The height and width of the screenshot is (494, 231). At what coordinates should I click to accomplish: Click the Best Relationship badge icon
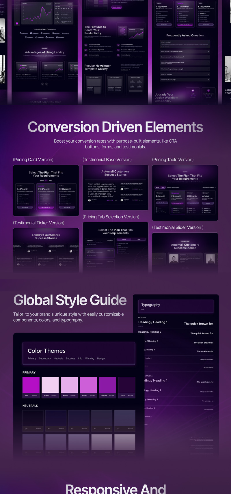coord(208,91)
